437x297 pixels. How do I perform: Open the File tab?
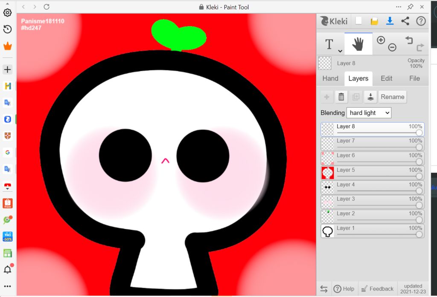(414, 78)
